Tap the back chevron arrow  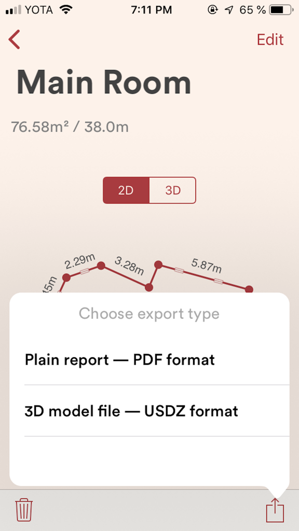tap(14, 39)
